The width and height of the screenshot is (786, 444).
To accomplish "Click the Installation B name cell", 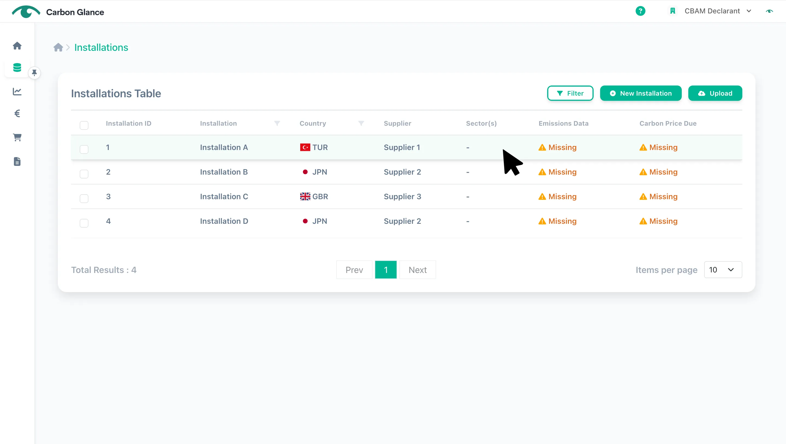I will tap(224, 172).
